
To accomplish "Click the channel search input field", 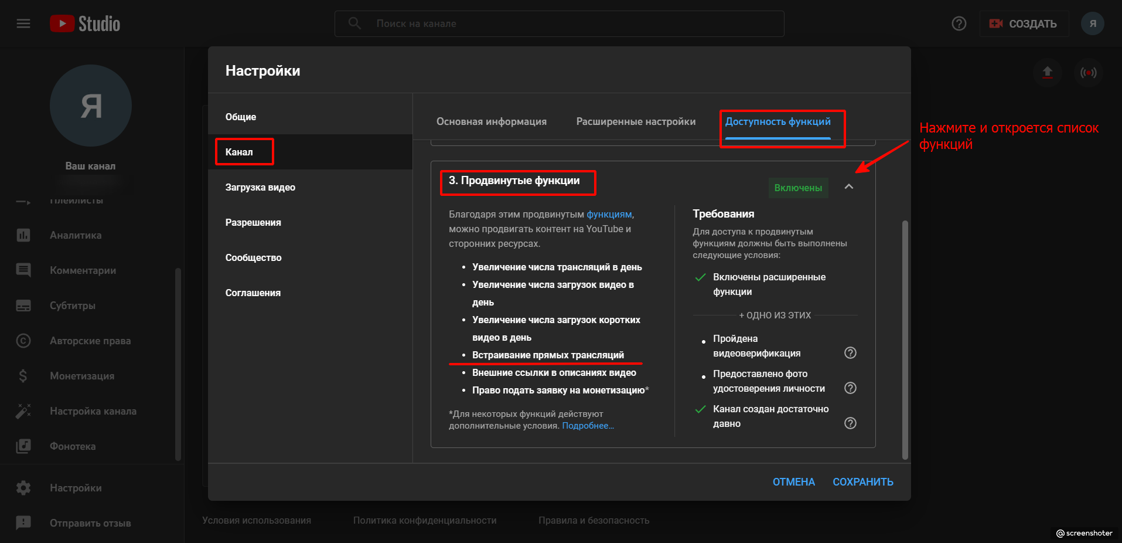I will point(560,23).
